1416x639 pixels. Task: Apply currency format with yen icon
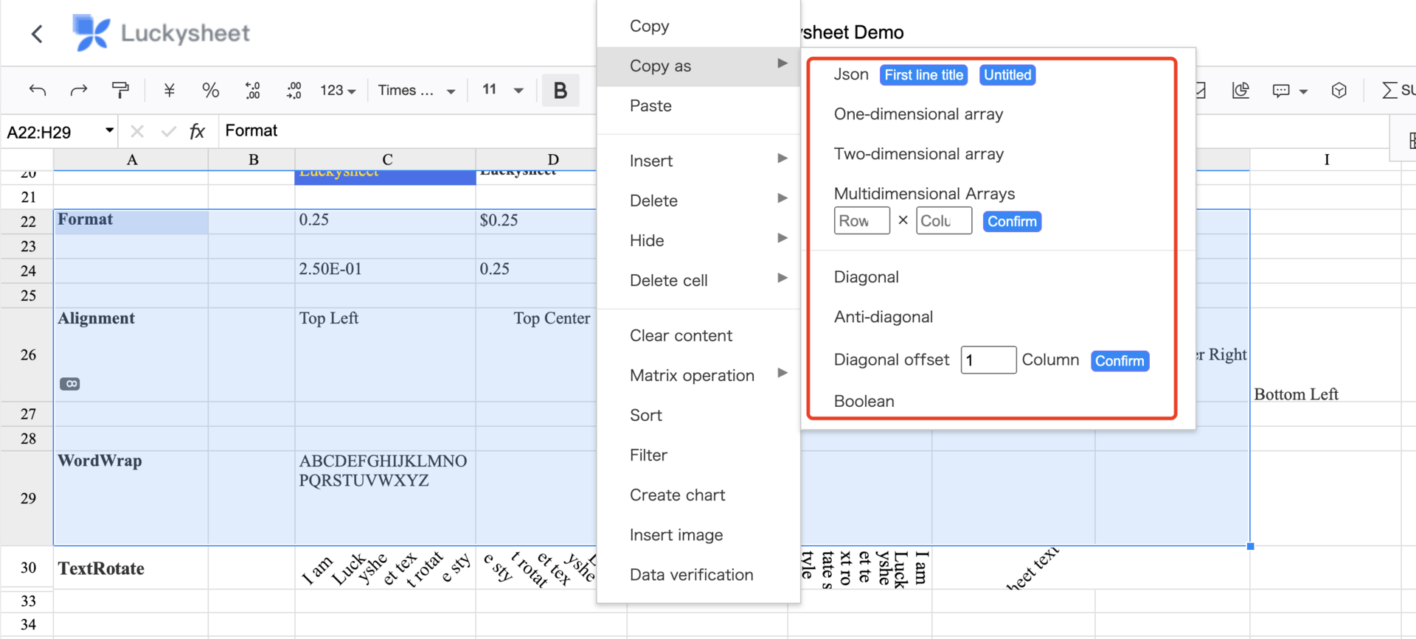pyautogui.click(x=169, y=91)
